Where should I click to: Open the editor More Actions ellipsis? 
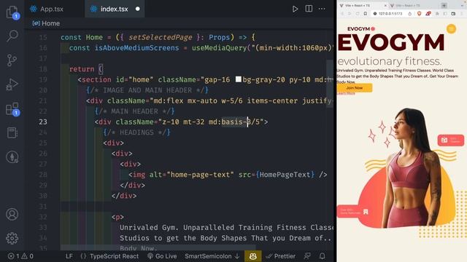pyautogui.click(x=322, y=9)
